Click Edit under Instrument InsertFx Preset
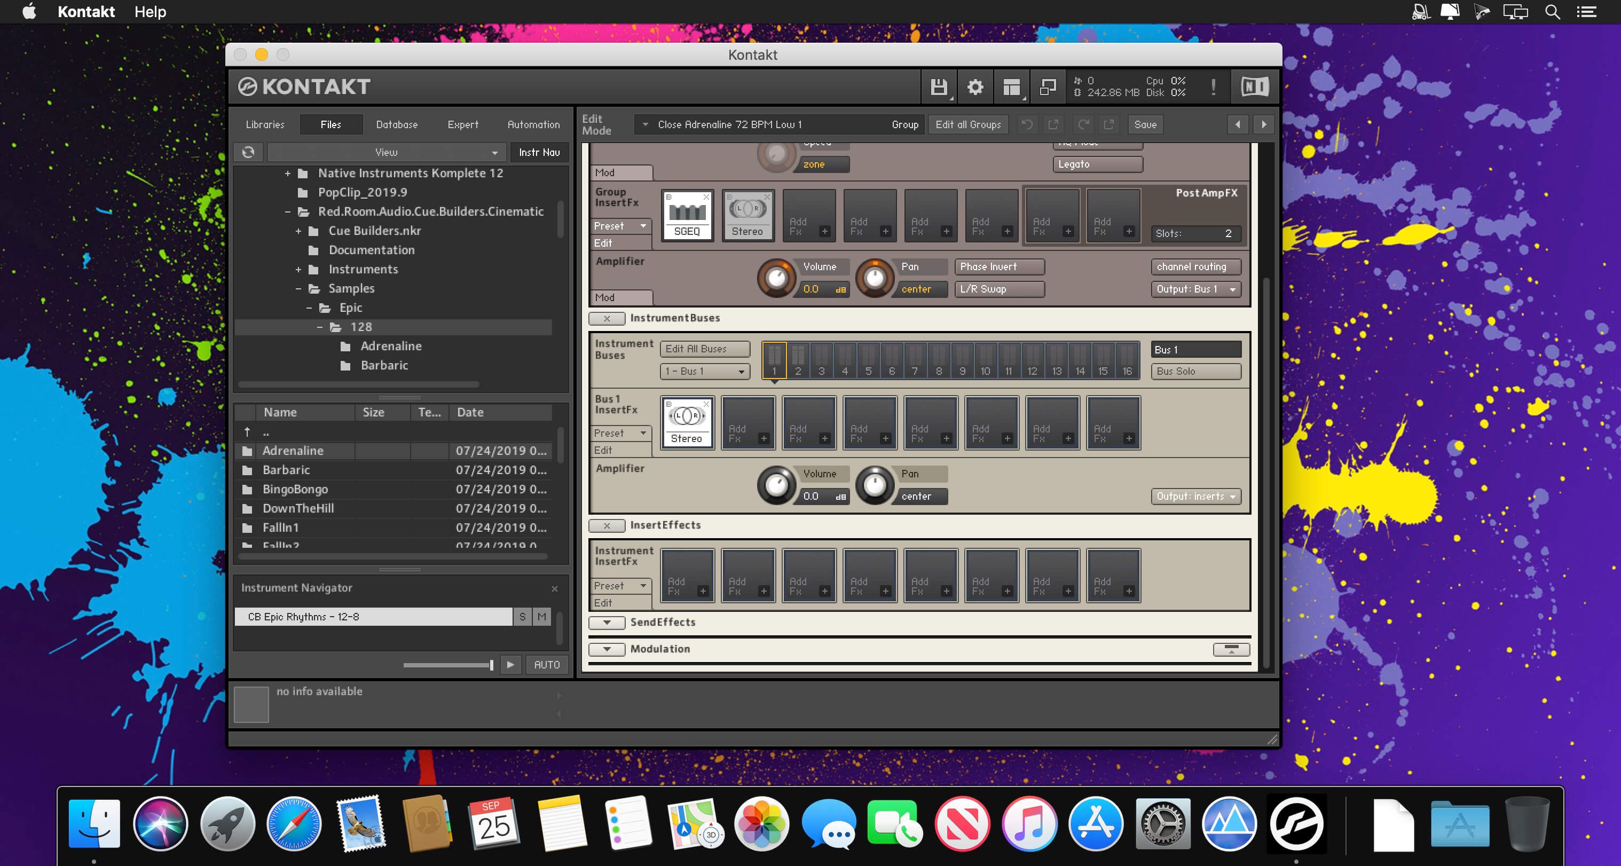1621x866 pixels. click(x=621, y=603)
